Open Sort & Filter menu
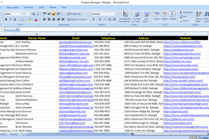 click(199, 17)
